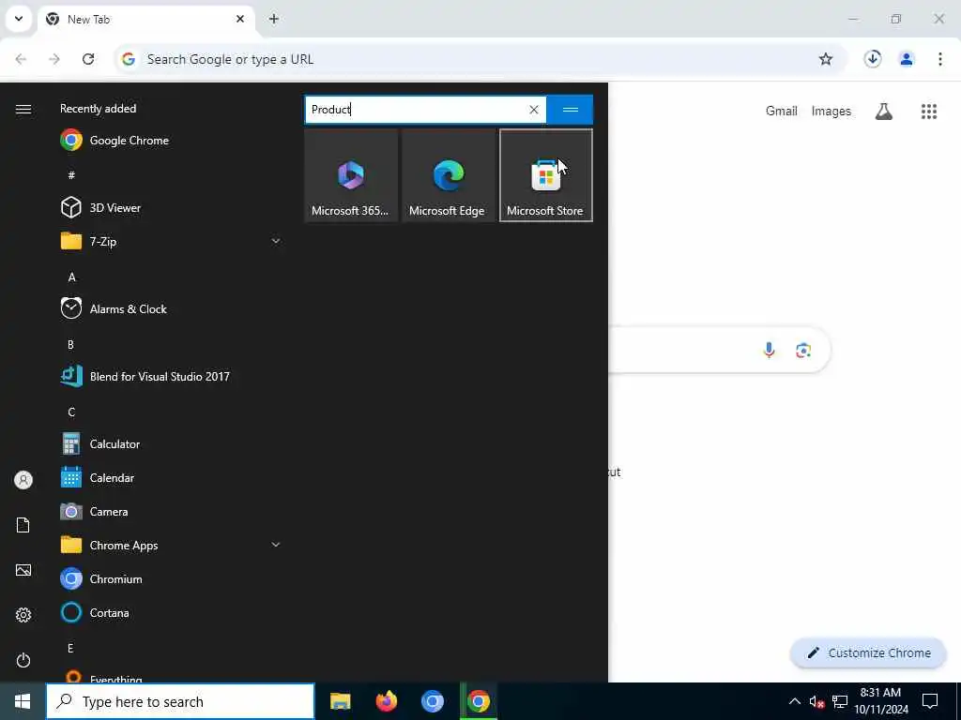Expand the 7-Zip folder

click(x=171, y=241)
